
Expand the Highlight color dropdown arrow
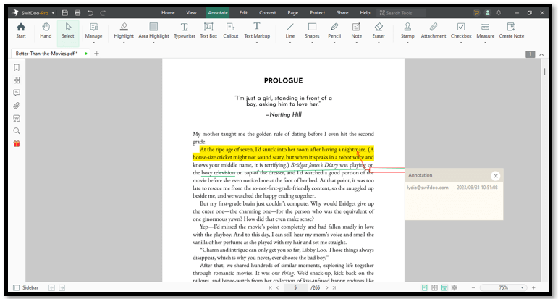point(124,43)
